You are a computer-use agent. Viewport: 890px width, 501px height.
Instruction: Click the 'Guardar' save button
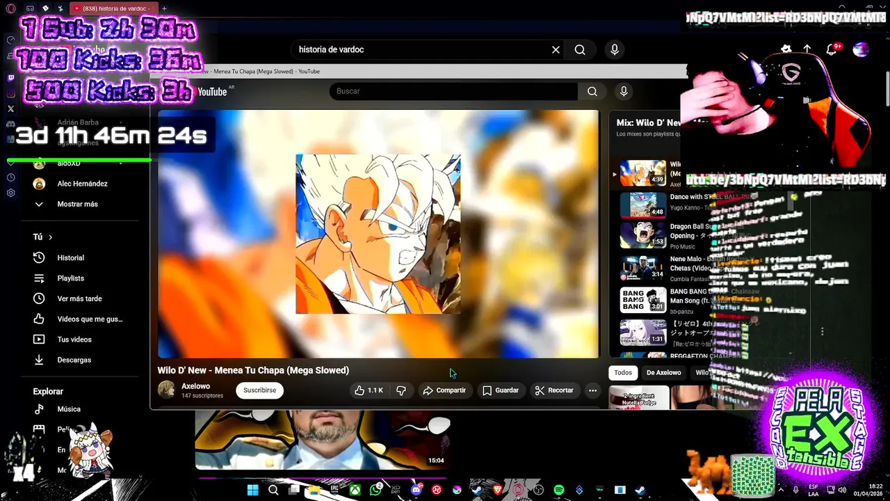click(x=501, y=390)
